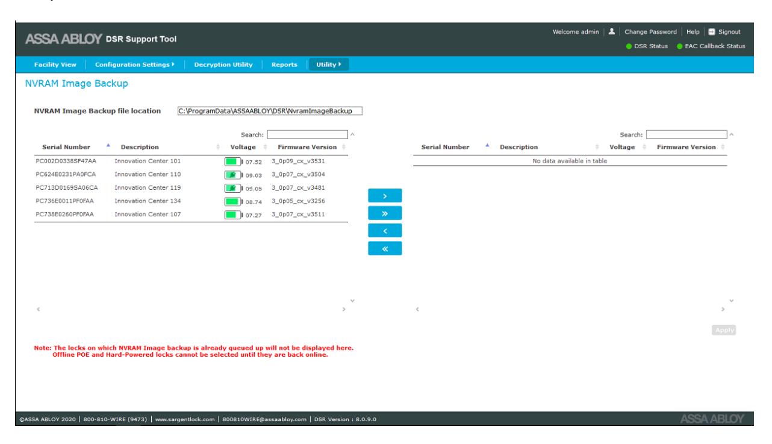This screenshot has width=772, height=444.
Task: Click firmware version 3_0p07_cx_v3481
Action: pos(299,188)
